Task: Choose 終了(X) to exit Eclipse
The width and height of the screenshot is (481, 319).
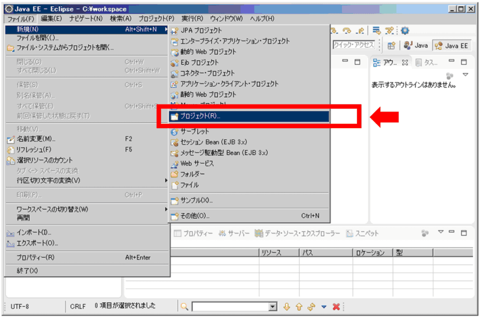Action: [87, 271]
